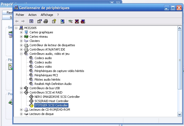Select Périphériques de capture vidéo hérités
The width and height of the screenshot is (184, 126).
tap(59, 71)
